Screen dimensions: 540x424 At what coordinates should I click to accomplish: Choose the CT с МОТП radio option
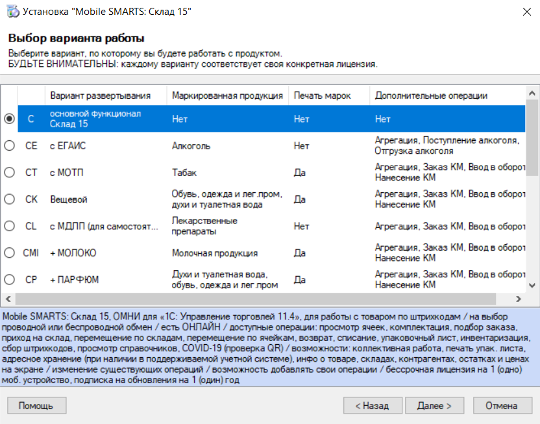pos(9,172)
